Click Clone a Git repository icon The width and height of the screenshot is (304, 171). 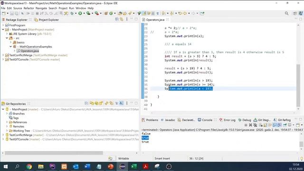[96, 104]
